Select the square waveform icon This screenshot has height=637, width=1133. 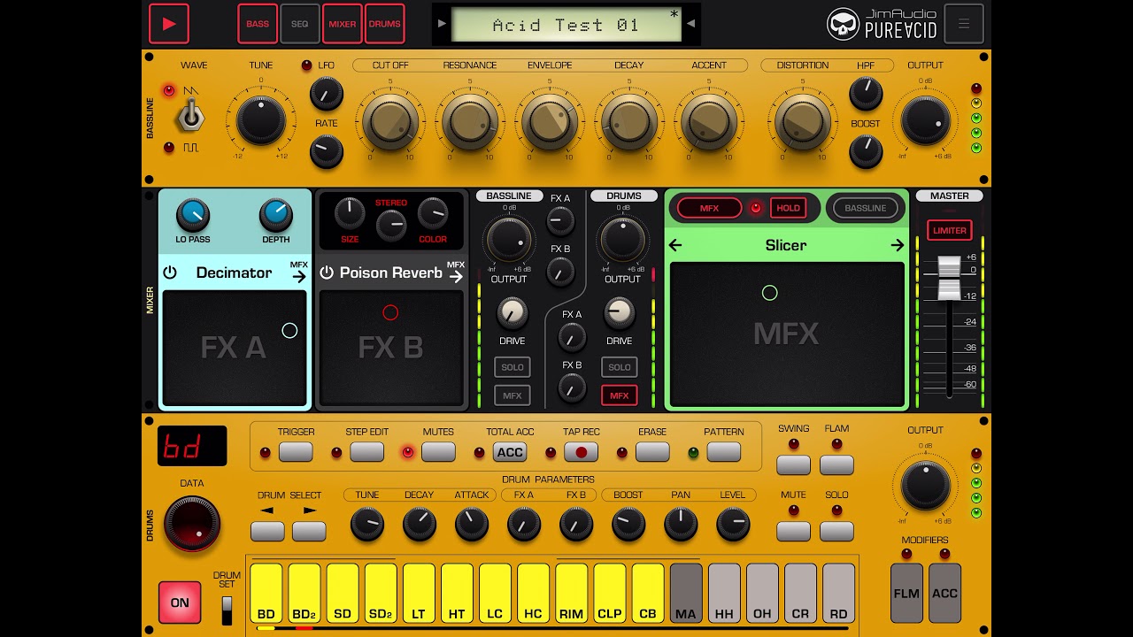(x=191, y=148)
